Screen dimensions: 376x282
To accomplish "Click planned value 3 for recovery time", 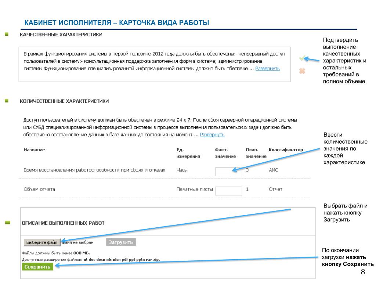I will 247,170.
